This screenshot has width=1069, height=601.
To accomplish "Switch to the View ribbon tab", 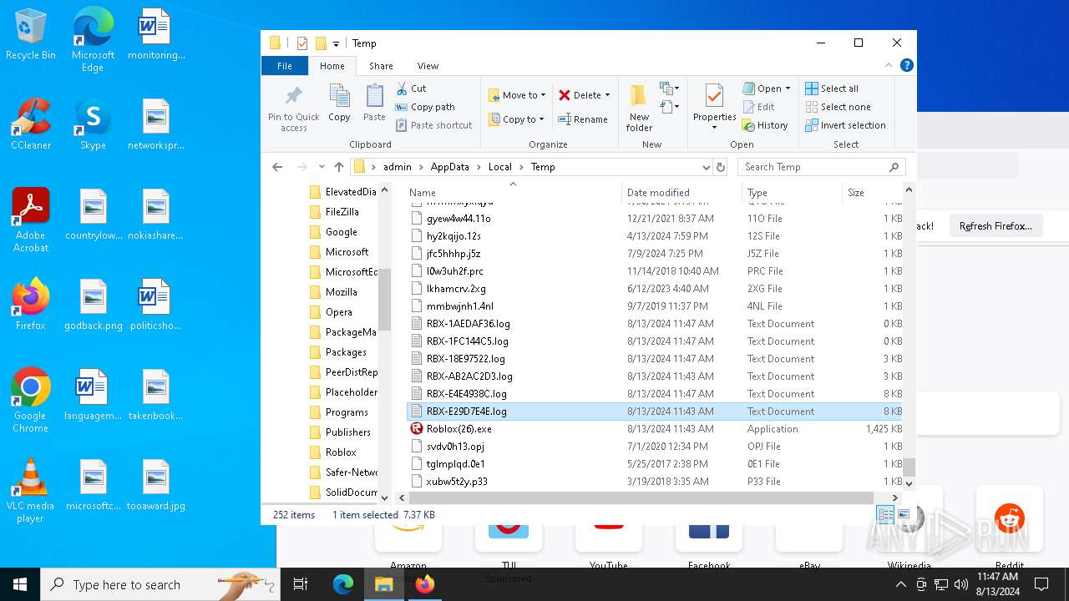I will pyautogui.click(x=428, y=66).
